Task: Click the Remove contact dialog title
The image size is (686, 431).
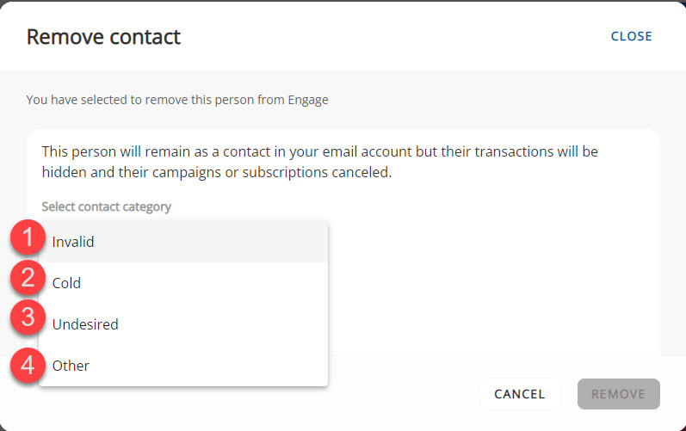Action: [x=103, y=37]
